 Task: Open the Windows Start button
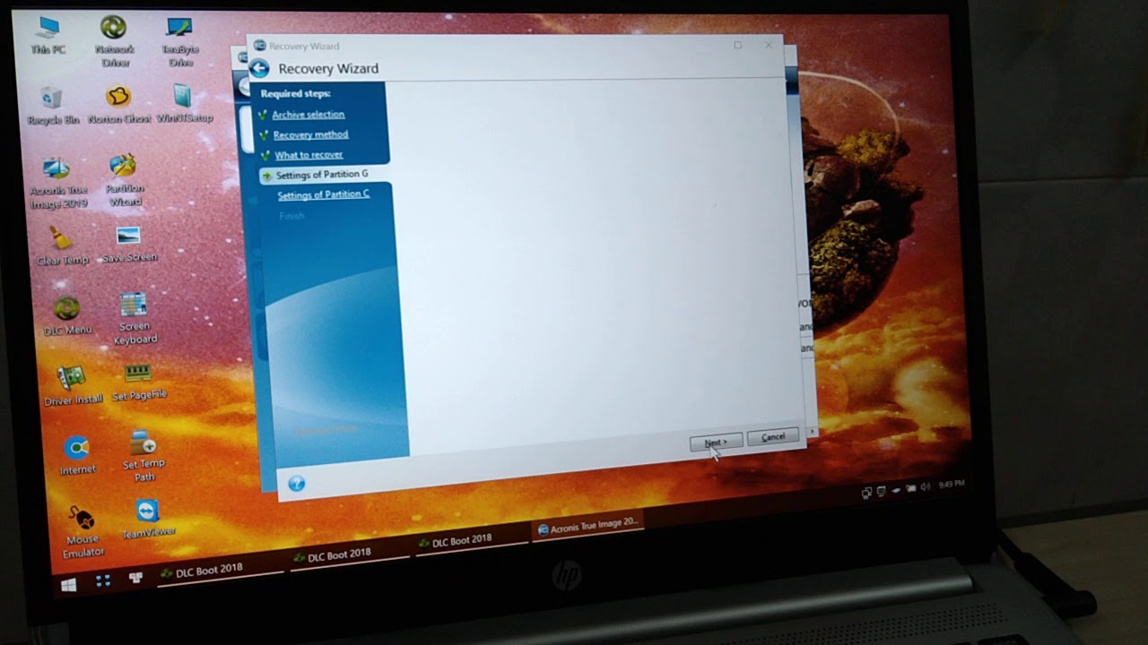(68, 585)
